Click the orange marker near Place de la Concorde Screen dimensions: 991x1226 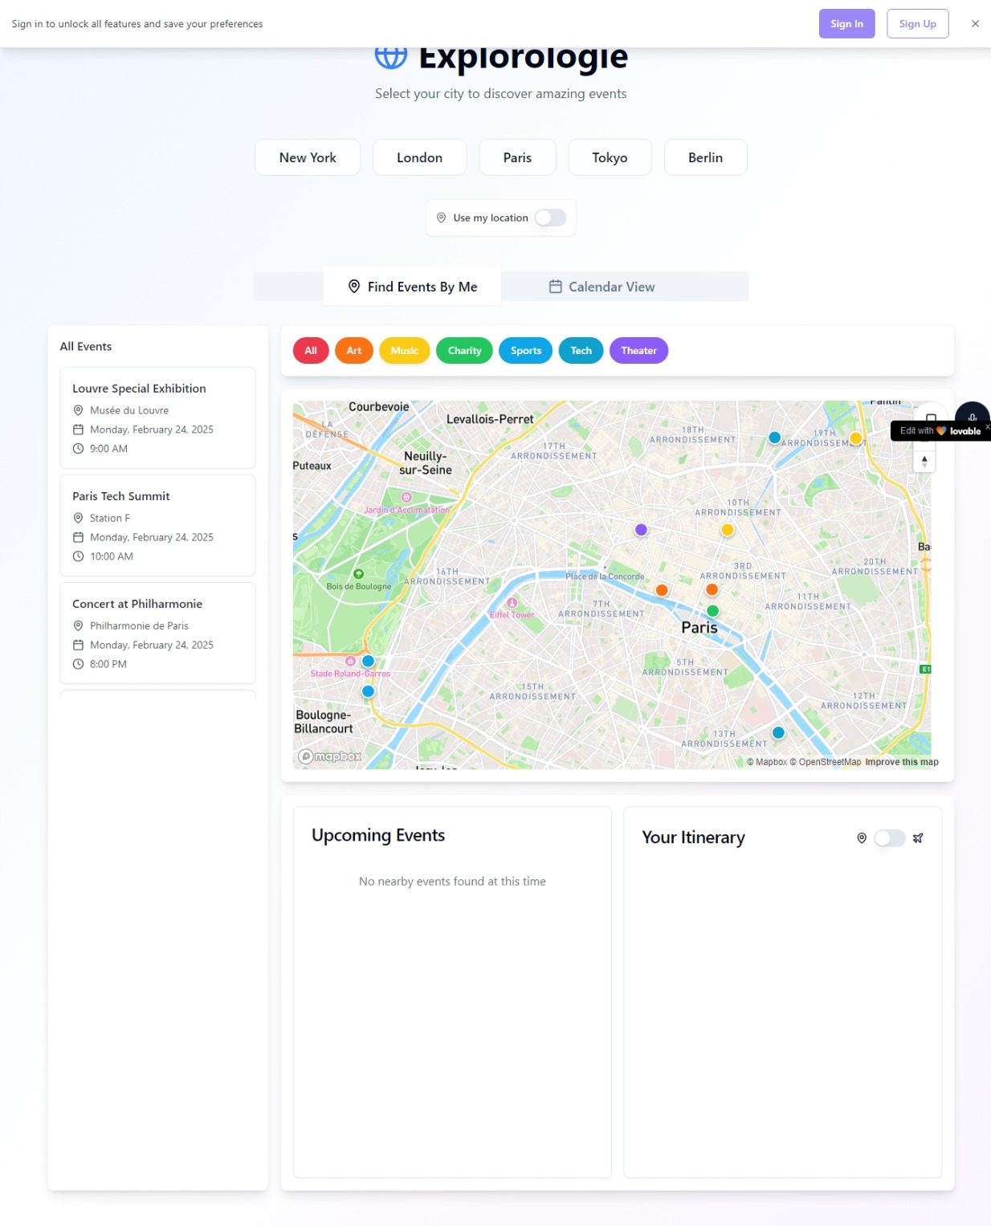[x=662, y=590]
